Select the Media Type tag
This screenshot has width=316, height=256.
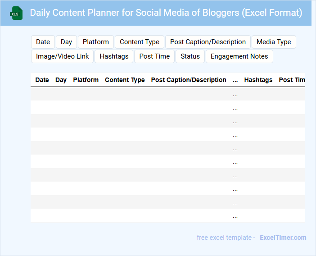click(x=274, y=42)
